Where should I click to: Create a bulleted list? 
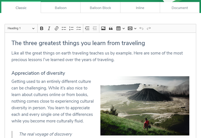click(x=64, y=28)
